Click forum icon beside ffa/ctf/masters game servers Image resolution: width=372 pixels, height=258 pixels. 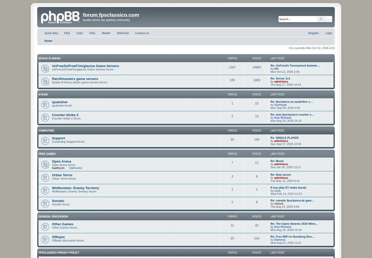click(45, 82)
